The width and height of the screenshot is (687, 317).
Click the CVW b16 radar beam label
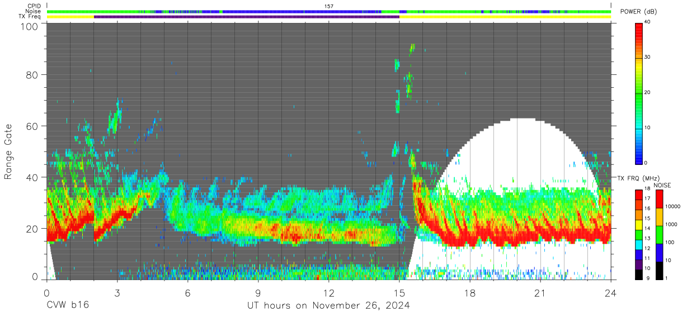tap(67, 306)
